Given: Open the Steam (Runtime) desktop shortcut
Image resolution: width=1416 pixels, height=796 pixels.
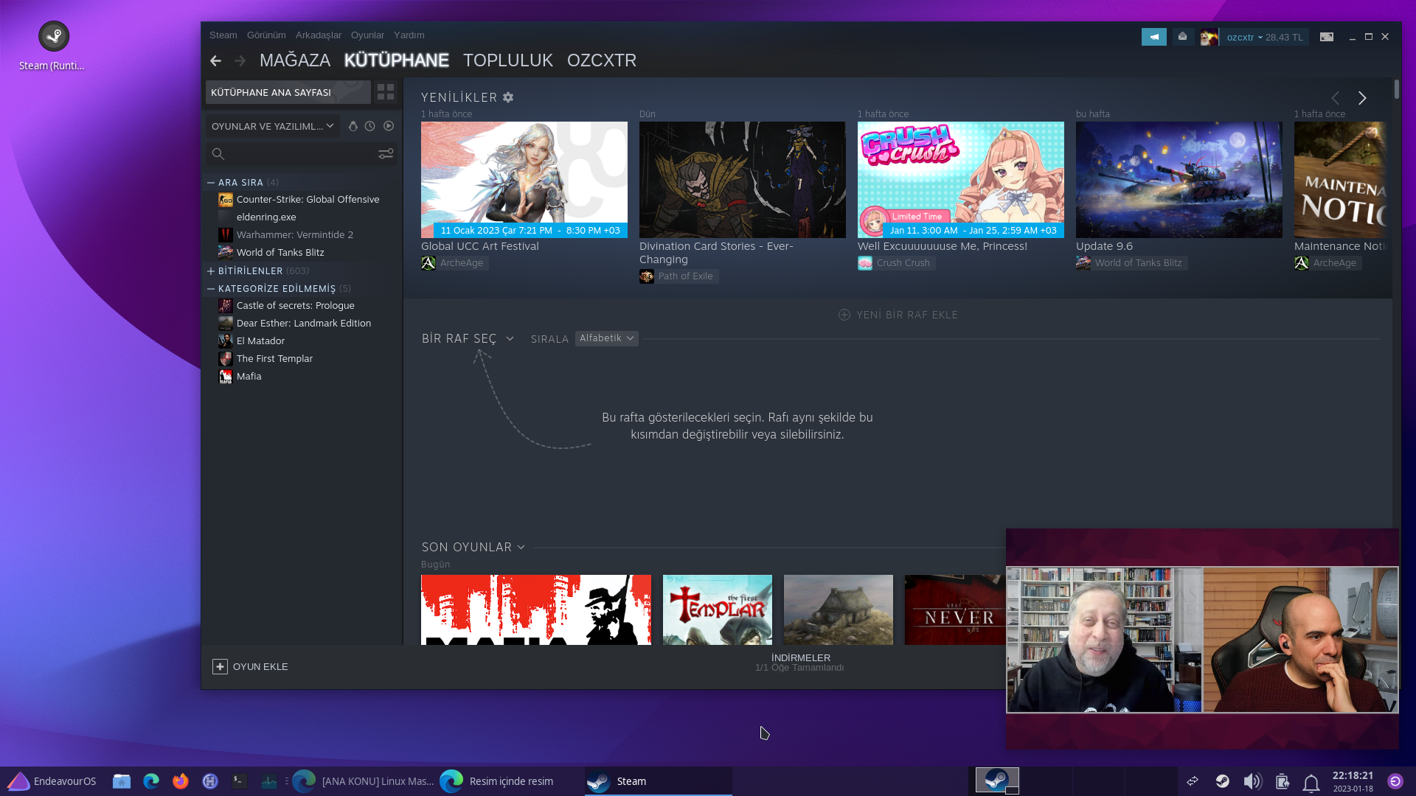Looking at the screenshot, I should (52, 47).
